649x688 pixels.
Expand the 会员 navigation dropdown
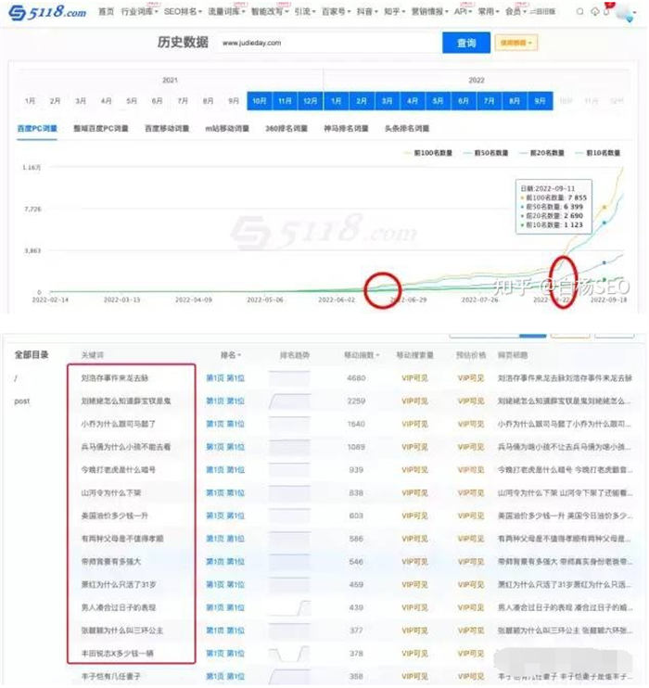coord(515,11)
